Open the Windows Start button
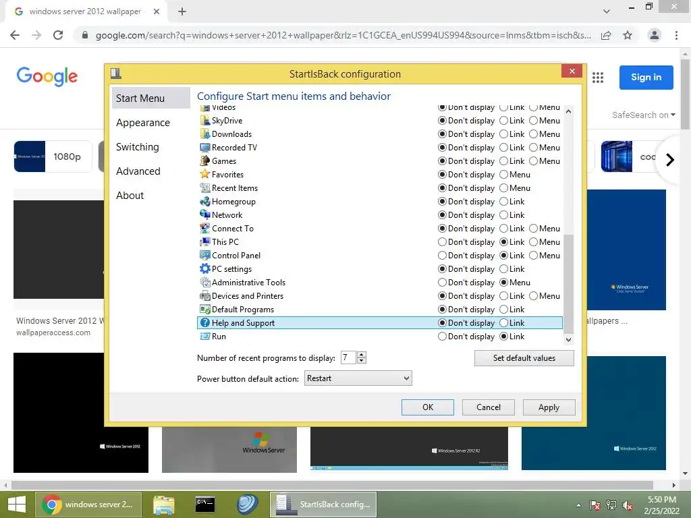The image size is (691, 518). pos(16,505)
